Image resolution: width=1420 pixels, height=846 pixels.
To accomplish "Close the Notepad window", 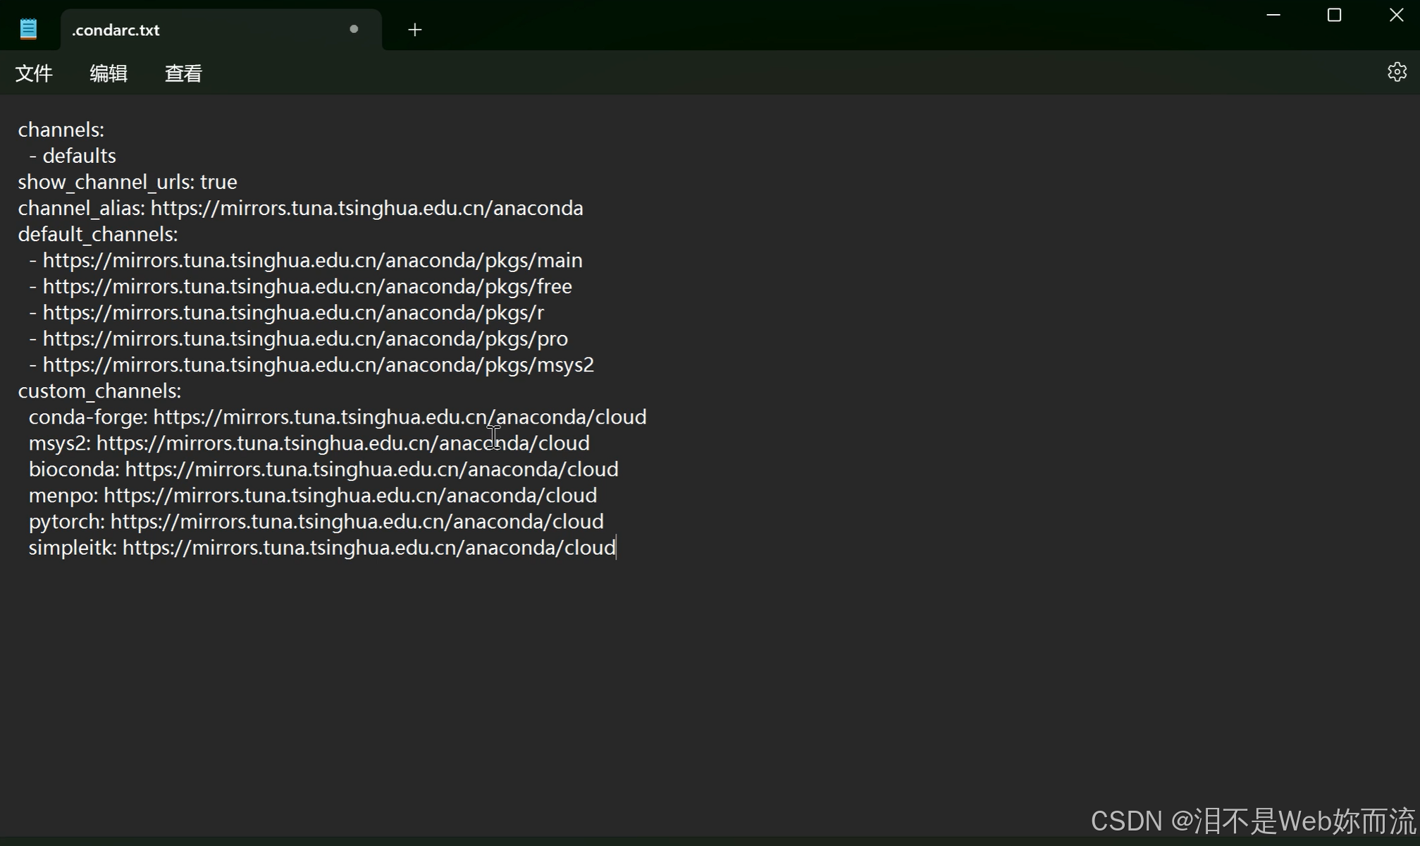I will pos(1395,15).
